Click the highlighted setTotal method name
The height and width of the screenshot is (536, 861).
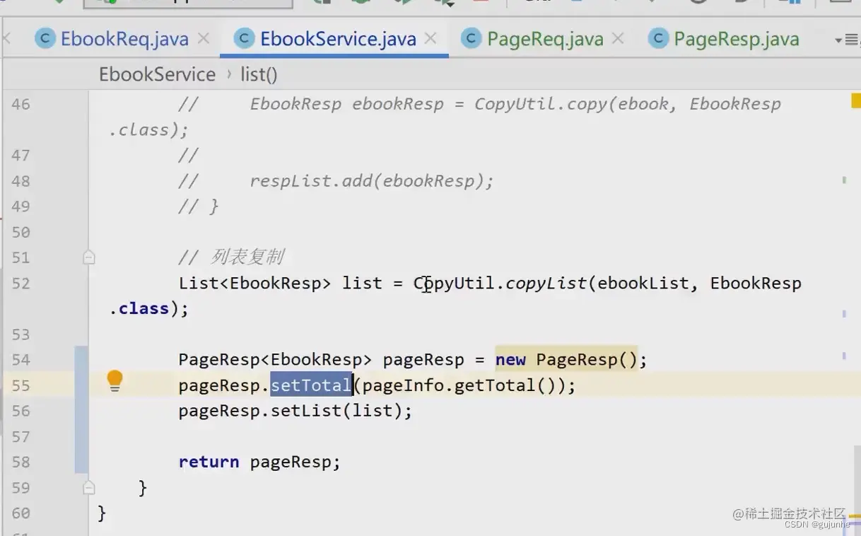pyautogui.click(x=311, y=385)
